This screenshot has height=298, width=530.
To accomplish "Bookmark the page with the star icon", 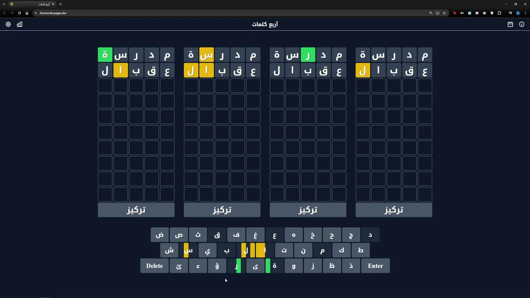I will pos(444,13).
